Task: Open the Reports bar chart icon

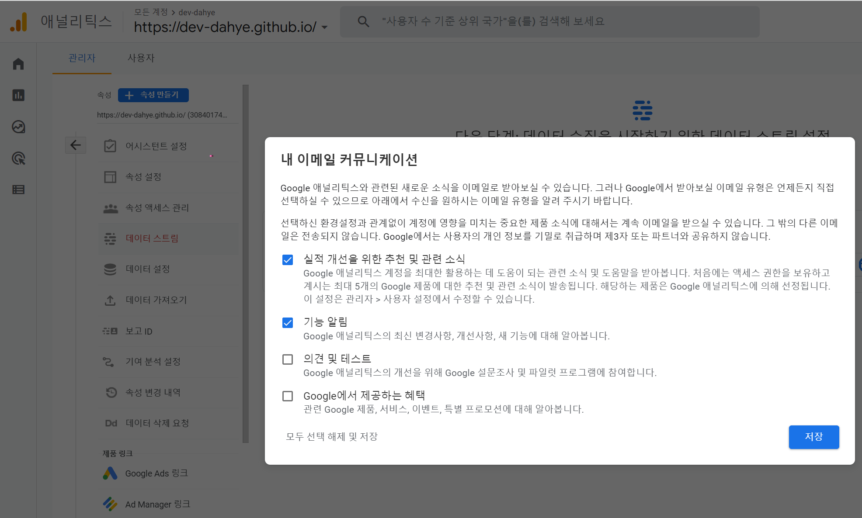Action: pos(18,95)
